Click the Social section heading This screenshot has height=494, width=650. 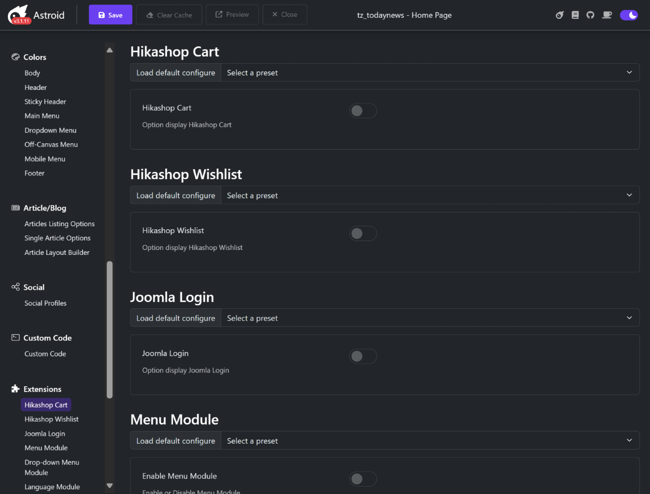click(x=34, y=288)
